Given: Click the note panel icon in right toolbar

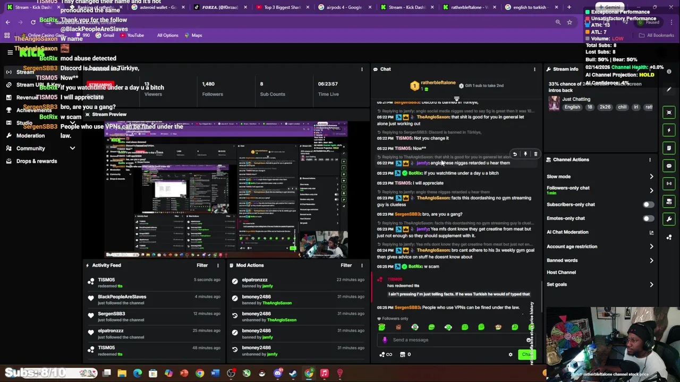Looking at the screenshot, I should tap(669, 148).
